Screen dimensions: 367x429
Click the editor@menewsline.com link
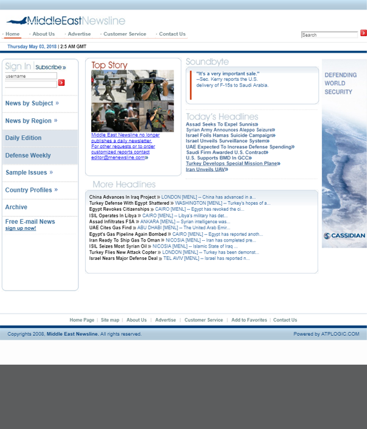pyautogui.click(x=119, y=158)
